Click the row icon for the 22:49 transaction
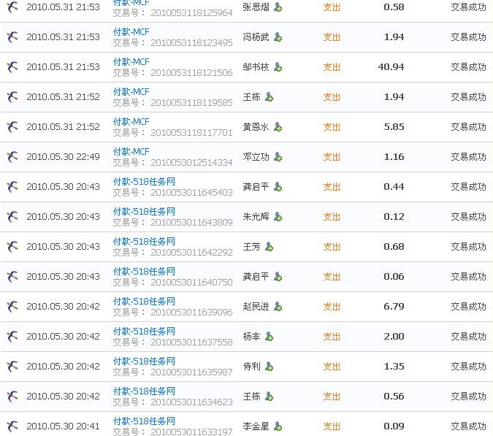 tap(12, 157)
